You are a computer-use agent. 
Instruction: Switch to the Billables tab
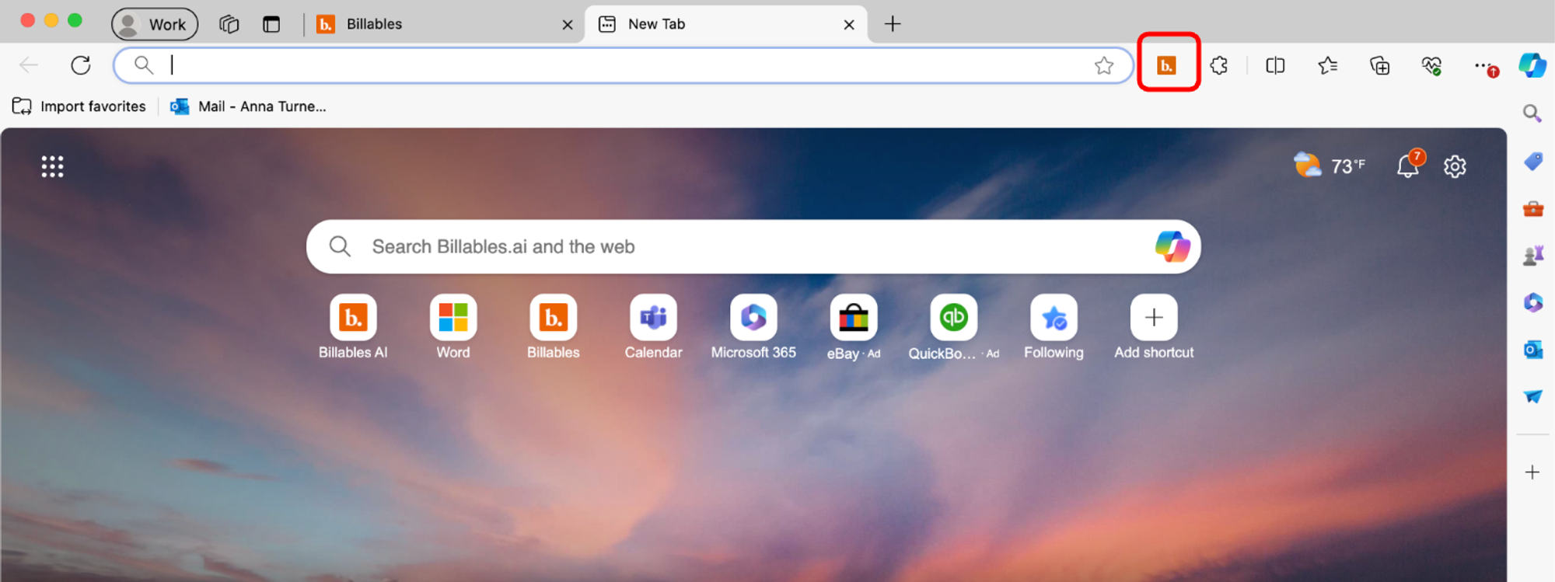click(x=435, y=24)
